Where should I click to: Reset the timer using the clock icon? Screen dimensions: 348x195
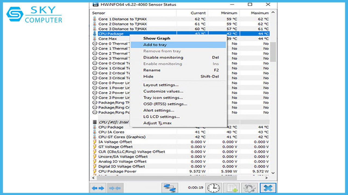click(213, 188)
